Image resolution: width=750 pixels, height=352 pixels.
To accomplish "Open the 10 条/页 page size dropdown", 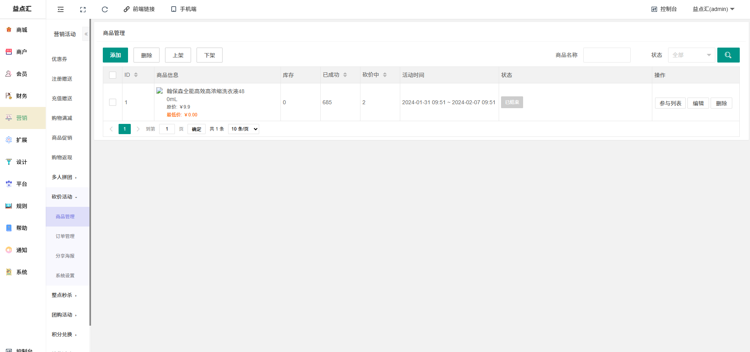I will (243, 129).
